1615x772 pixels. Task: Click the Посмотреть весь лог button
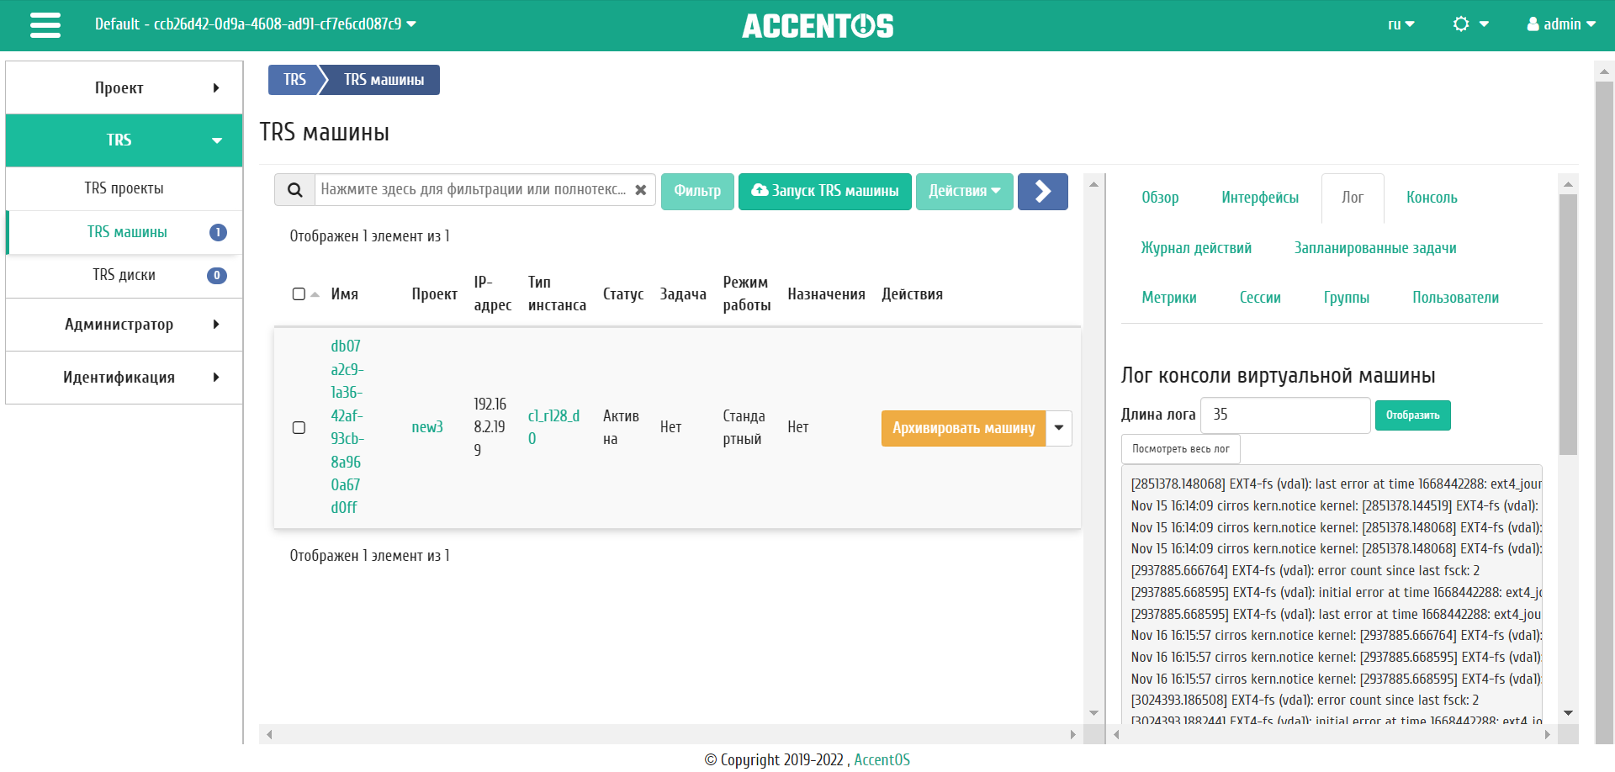tap(1180, 448)
